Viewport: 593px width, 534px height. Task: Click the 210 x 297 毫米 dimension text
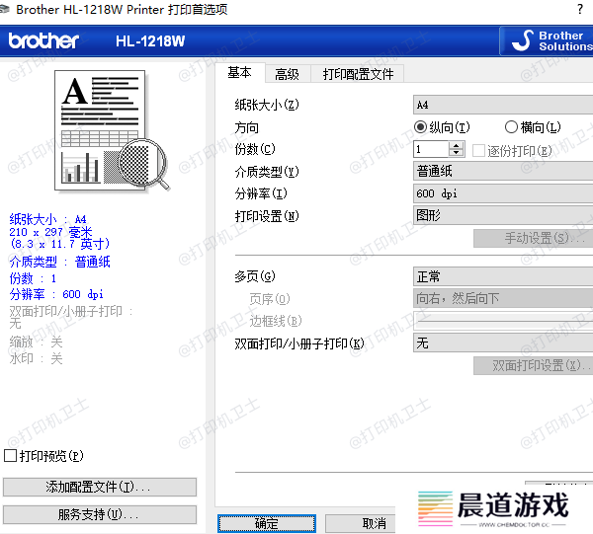(x=50, y=232)
